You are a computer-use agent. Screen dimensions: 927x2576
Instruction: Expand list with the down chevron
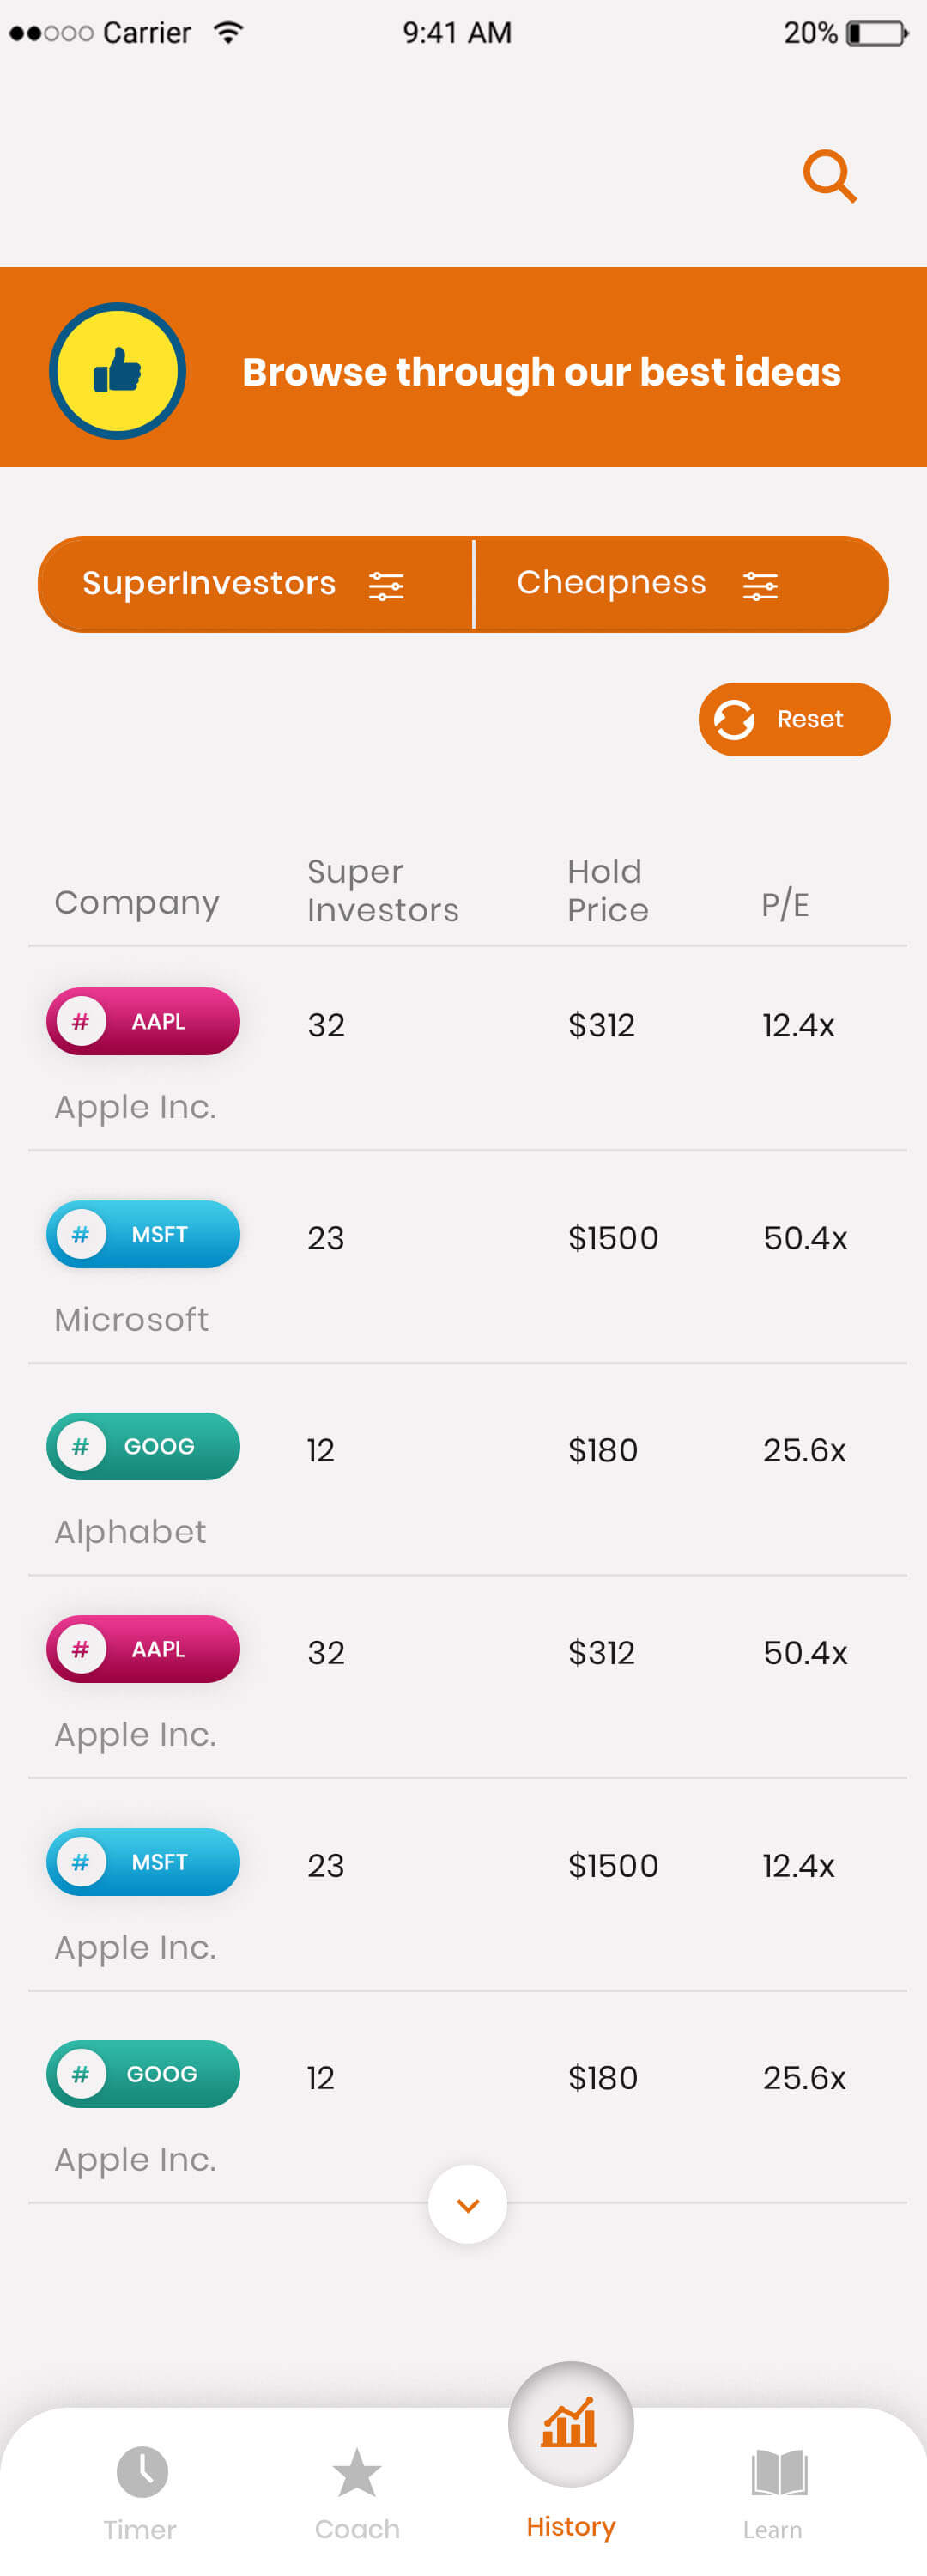coord(467,2204)
